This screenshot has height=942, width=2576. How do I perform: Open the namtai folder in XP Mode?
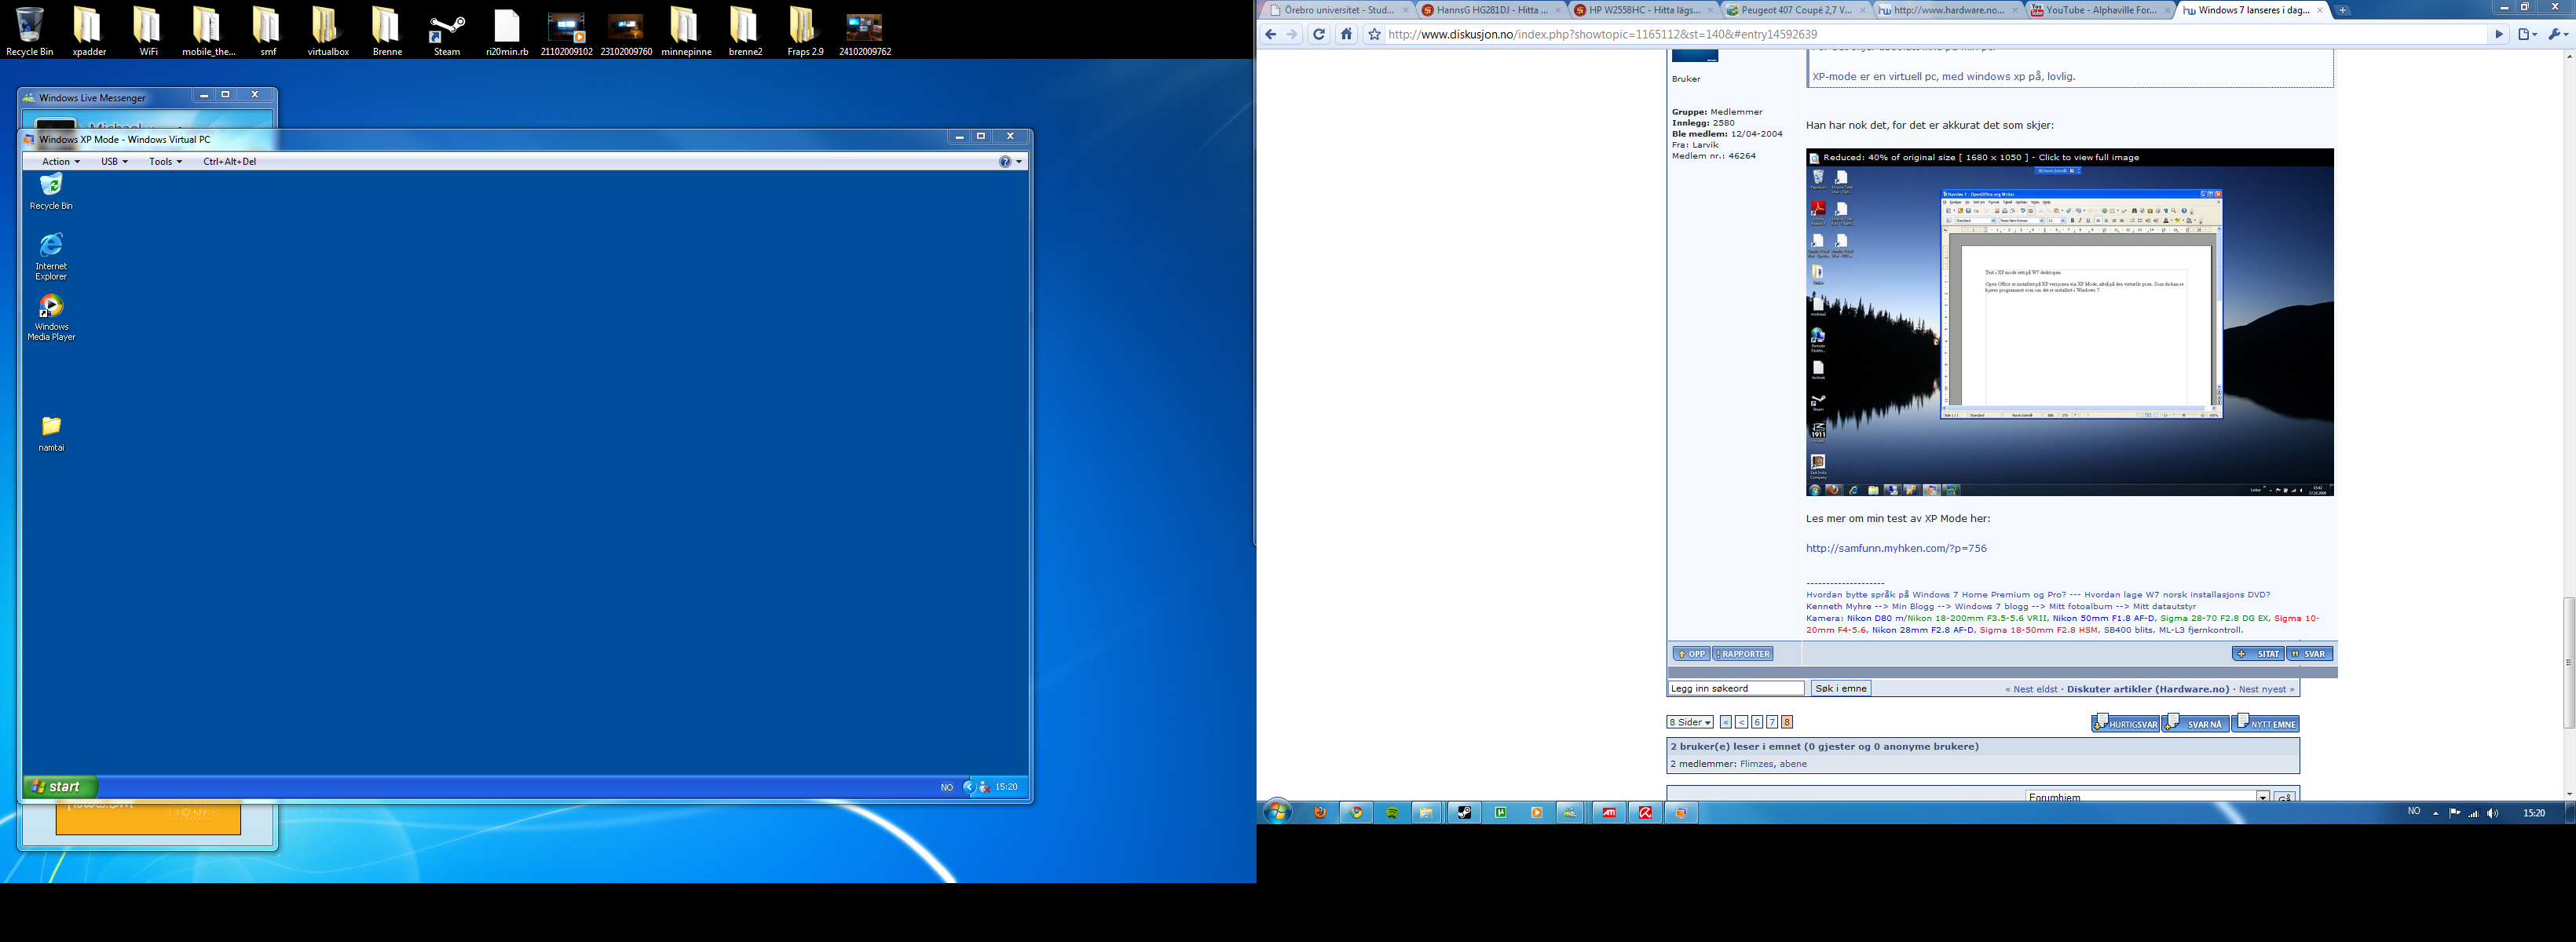pos(51,434)
